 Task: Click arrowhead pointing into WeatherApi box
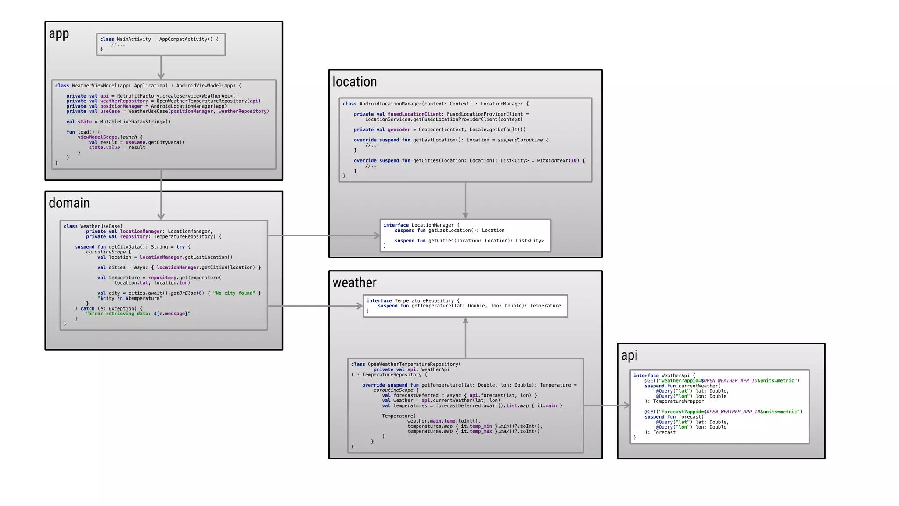point(626,405)
